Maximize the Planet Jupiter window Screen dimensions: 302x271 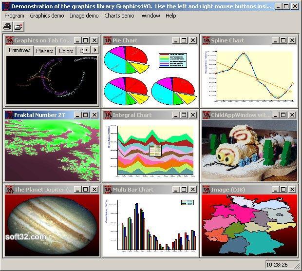coord(86,190)
